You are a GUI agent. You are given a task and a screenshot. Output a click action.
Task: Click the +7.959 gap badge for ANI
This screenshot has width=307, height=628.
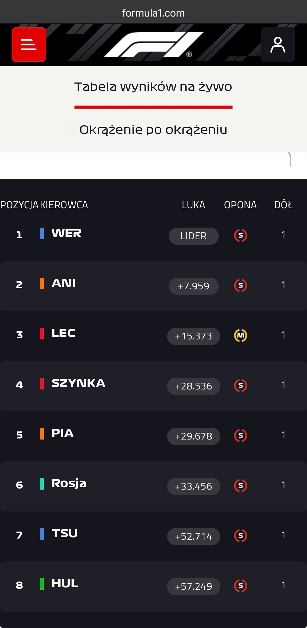193,286
